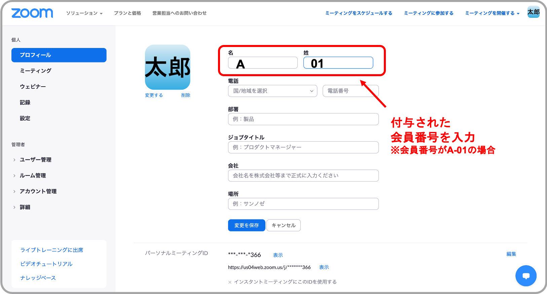The image size is (547, 294).
Task: Click 変更する link under profile picture
Action: pyautogui.click(x=154, y=95)
